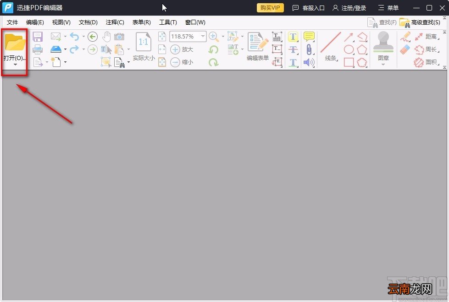Select the arrow drawing tool

349,37
